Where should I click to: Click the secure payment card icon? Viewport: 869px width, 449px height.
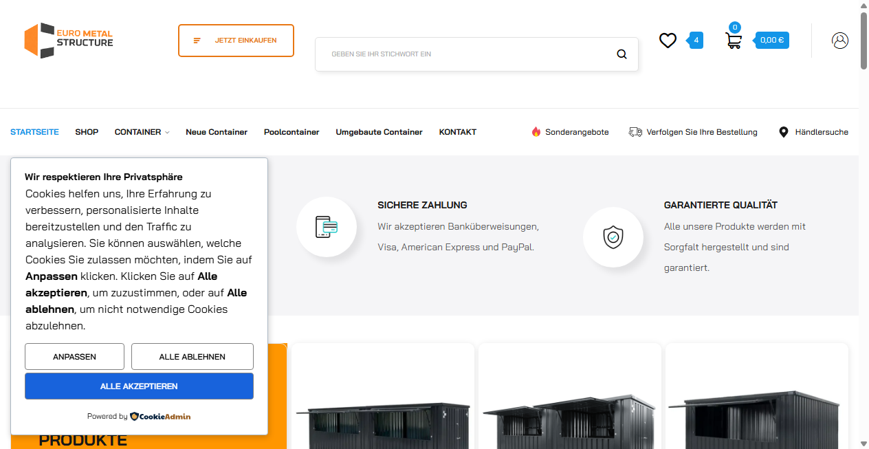327,227
